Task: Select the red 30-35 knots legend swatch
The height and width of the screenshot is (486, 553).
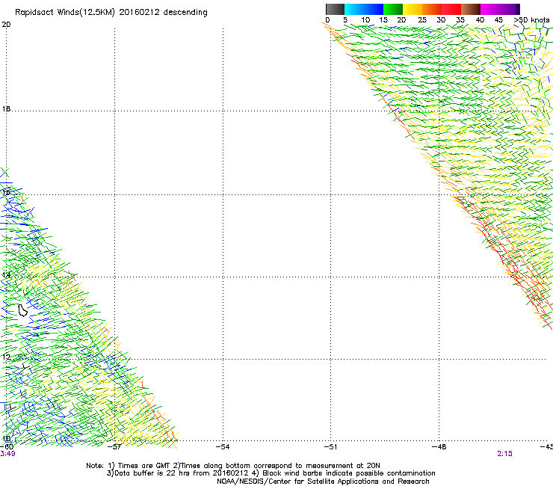Action: [451, 9]
